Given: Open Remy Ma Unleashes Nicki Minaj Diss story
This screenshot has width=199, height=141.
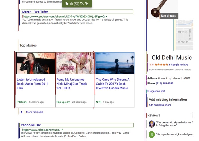Looking at the screenshot, I should [72, 84].
